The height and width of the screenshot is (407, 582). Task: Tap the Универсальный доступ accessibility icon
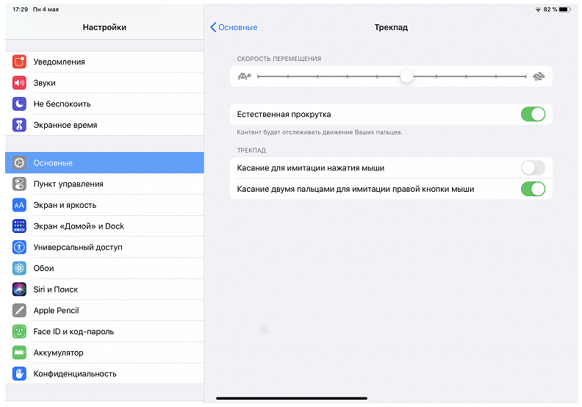(19, 247)
